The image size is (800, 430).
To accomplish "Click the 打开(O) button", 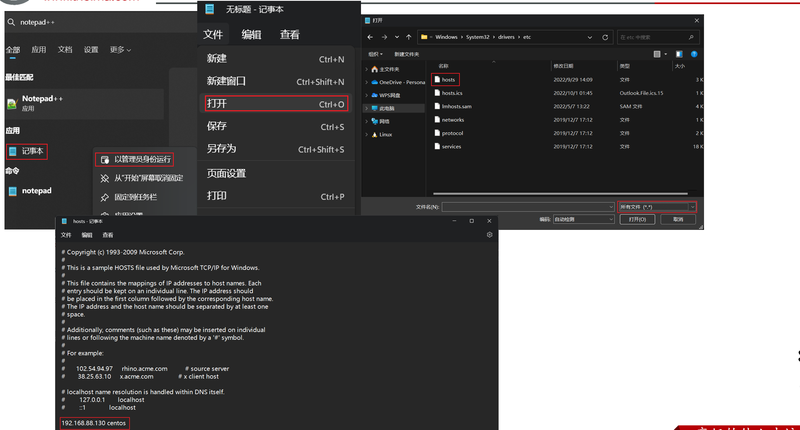I will point(637,219).
